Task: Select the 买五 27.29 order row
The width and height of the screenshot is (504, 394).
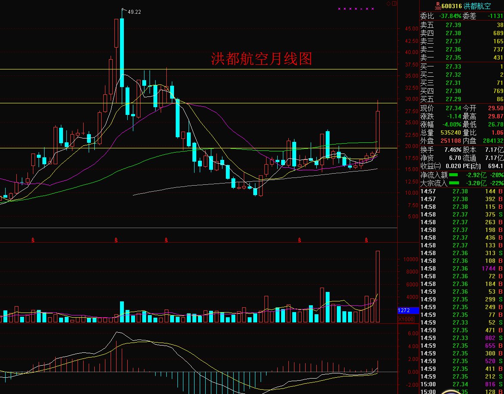Action: [462, 99]
